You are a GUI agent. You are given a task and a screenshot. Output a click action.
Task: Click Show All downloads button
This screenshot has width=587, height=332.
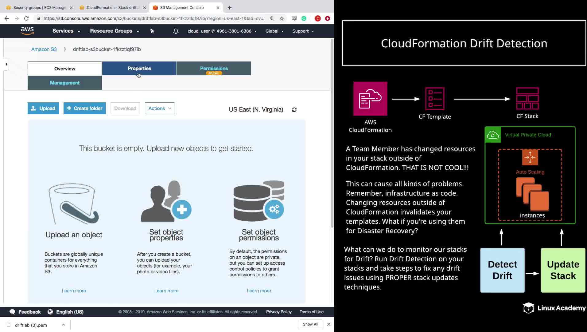[x=310, y=324]
